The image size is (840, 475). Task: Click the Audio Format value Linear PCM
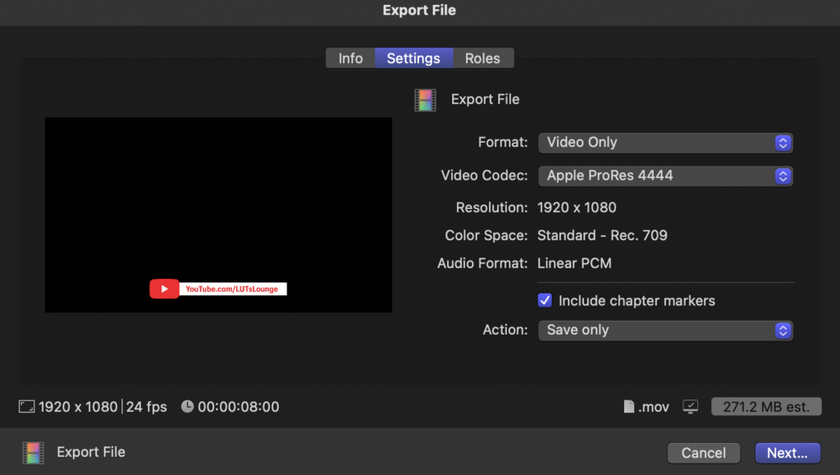[x=574, y=263]
